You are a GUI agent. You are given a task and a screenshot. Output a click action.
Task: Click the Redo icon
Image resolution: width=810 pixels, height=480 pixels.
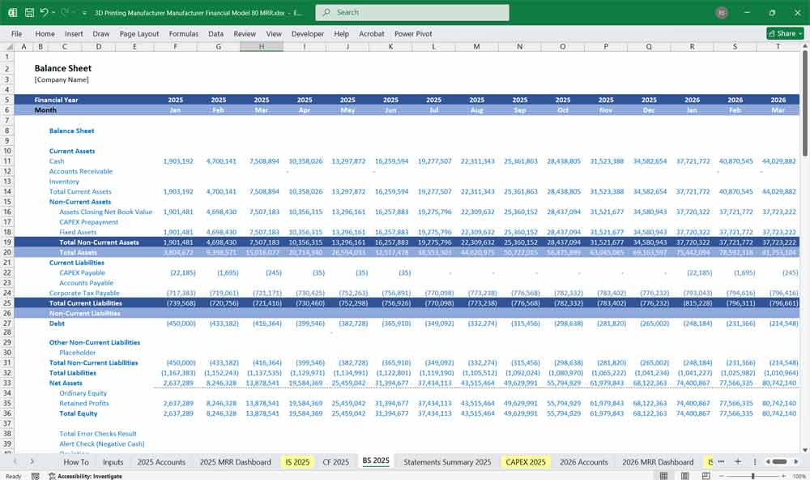(x=65, y=12)
